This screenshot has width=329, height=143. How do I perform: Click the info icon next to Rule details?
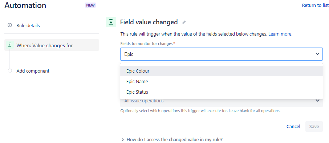(10, 25)
